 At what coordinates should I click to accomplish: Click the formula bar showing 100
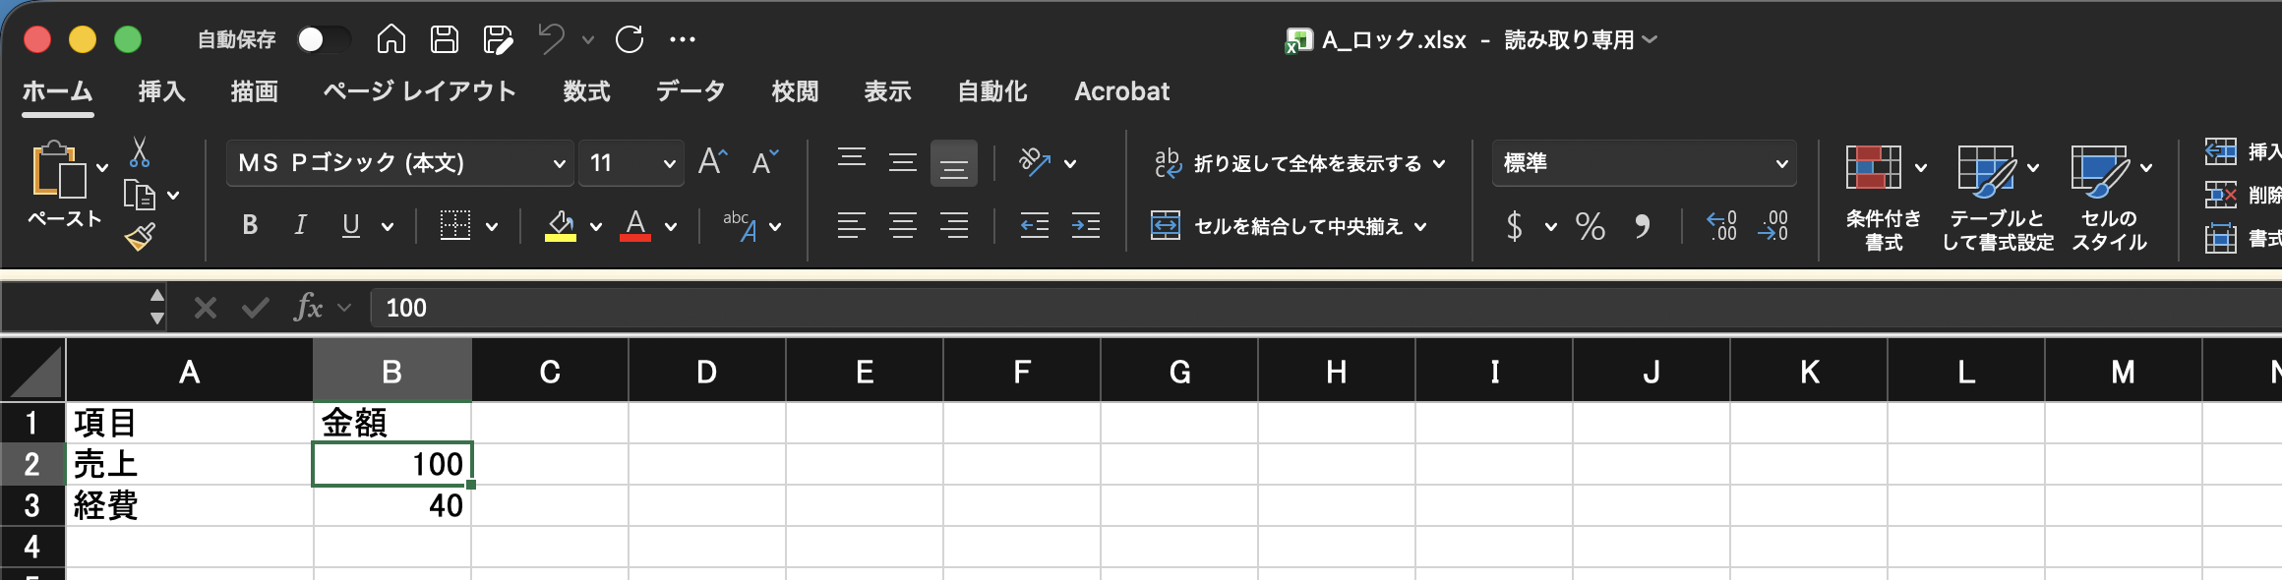coord(1326,308)
